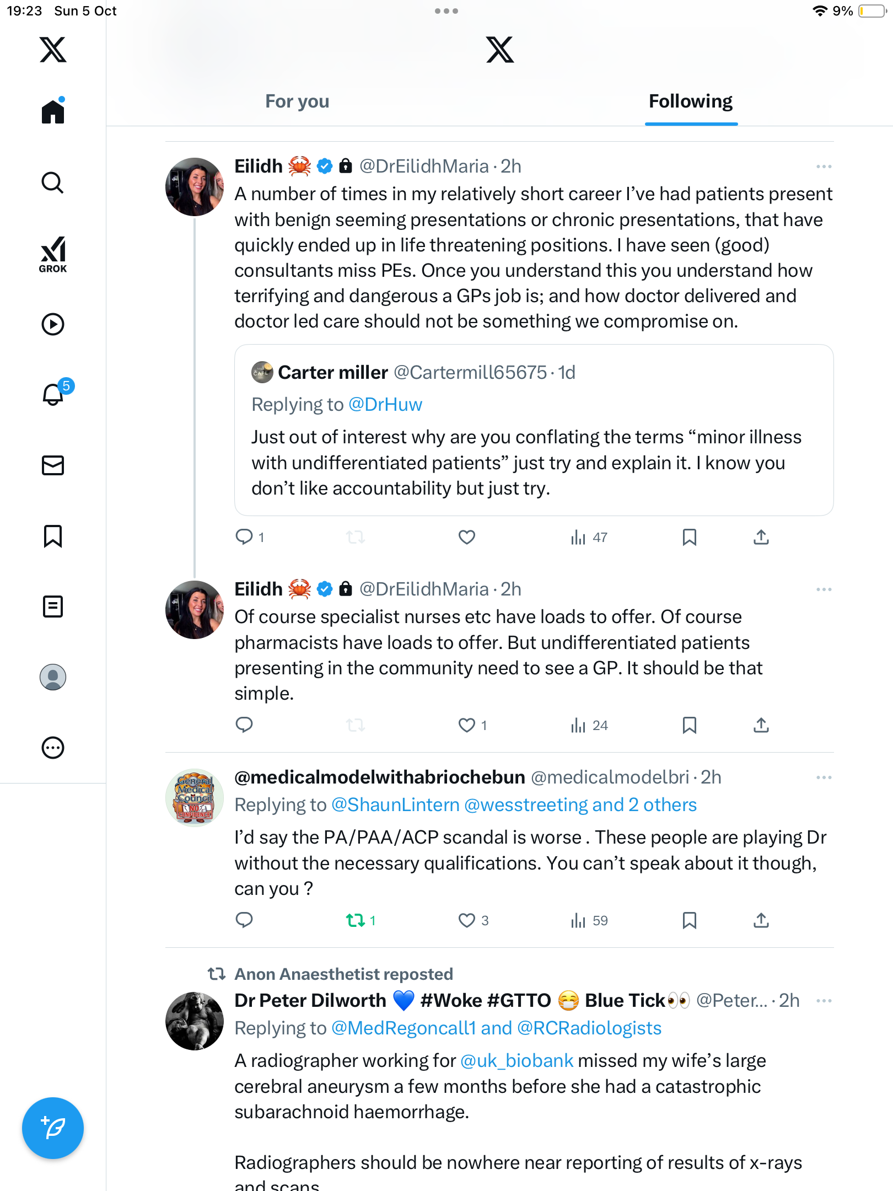Open the video play tab in sidebar
The image size is (893, 1191).
53,324
